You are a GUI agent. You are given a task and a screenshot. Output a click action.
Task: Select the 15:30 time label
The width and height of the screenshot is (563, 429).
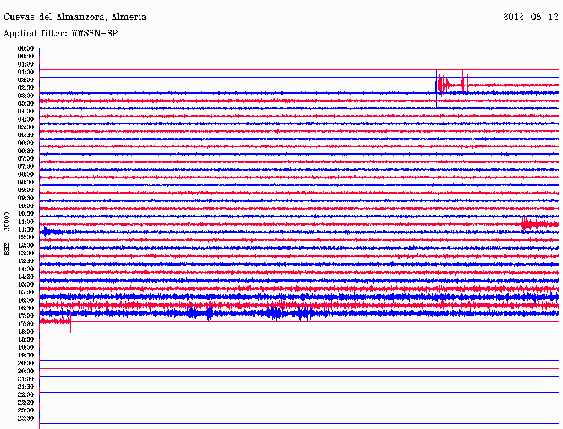click(x=26, y=292)
